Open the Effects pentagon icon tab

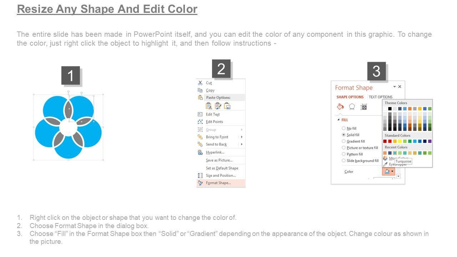pyautogui.click(x=352, y=107)
